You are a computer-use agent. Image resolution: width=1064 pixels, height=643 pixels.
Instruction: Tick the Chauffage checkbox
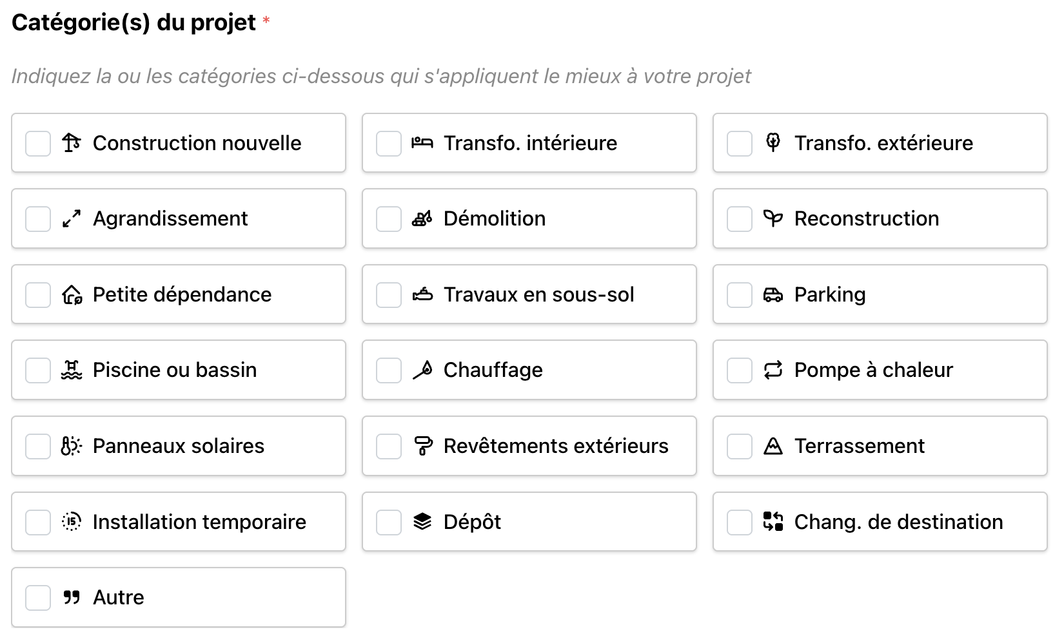pos(388,370)
